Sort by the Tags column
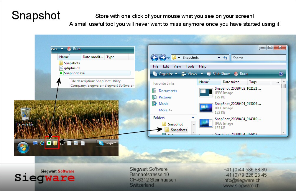The height and width of the screenshot is (191, 296). pos(259,82)
